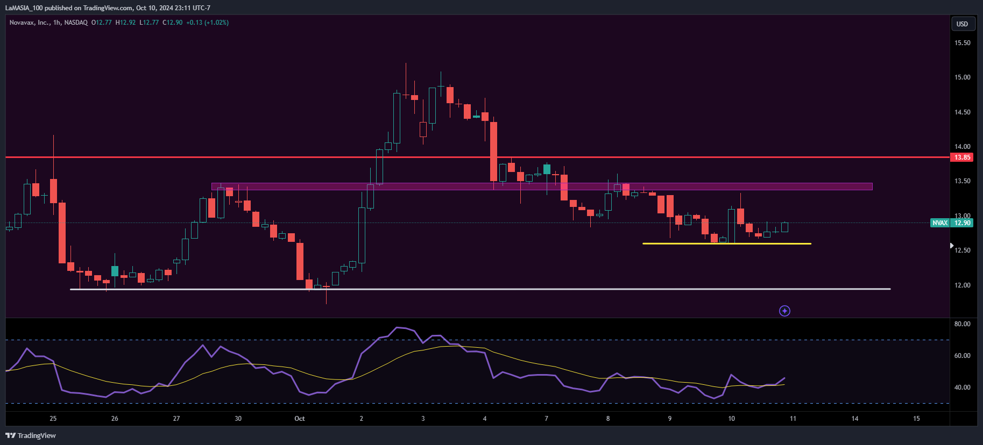Click the 15 date label on time axis

(916, 419)
